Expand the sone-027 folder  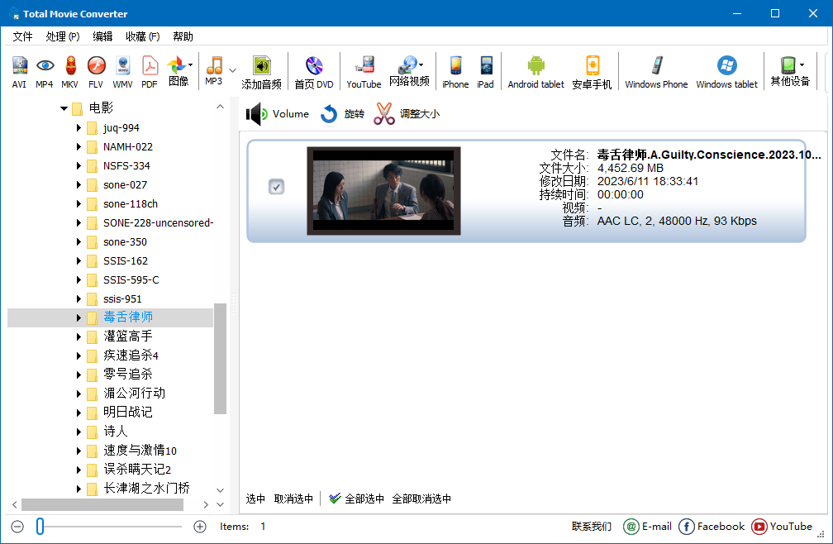[x=78, y=184]
